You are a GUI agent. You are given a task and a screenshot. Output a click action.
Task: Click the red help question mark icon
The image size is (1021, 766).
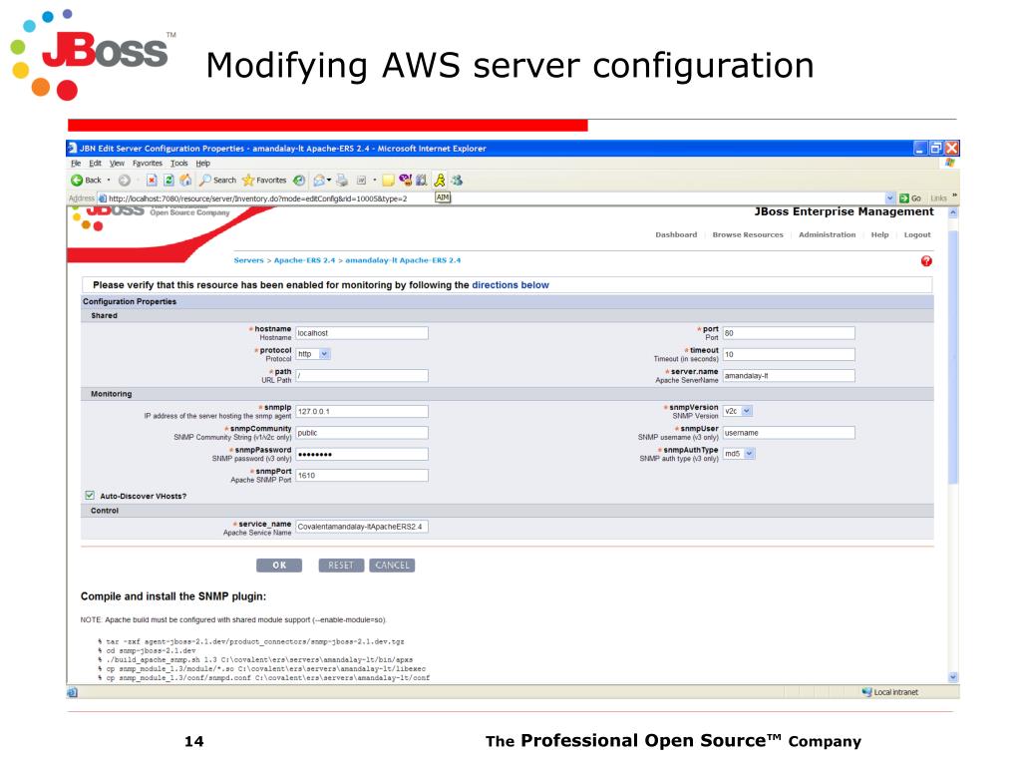(x=926, y=261)
